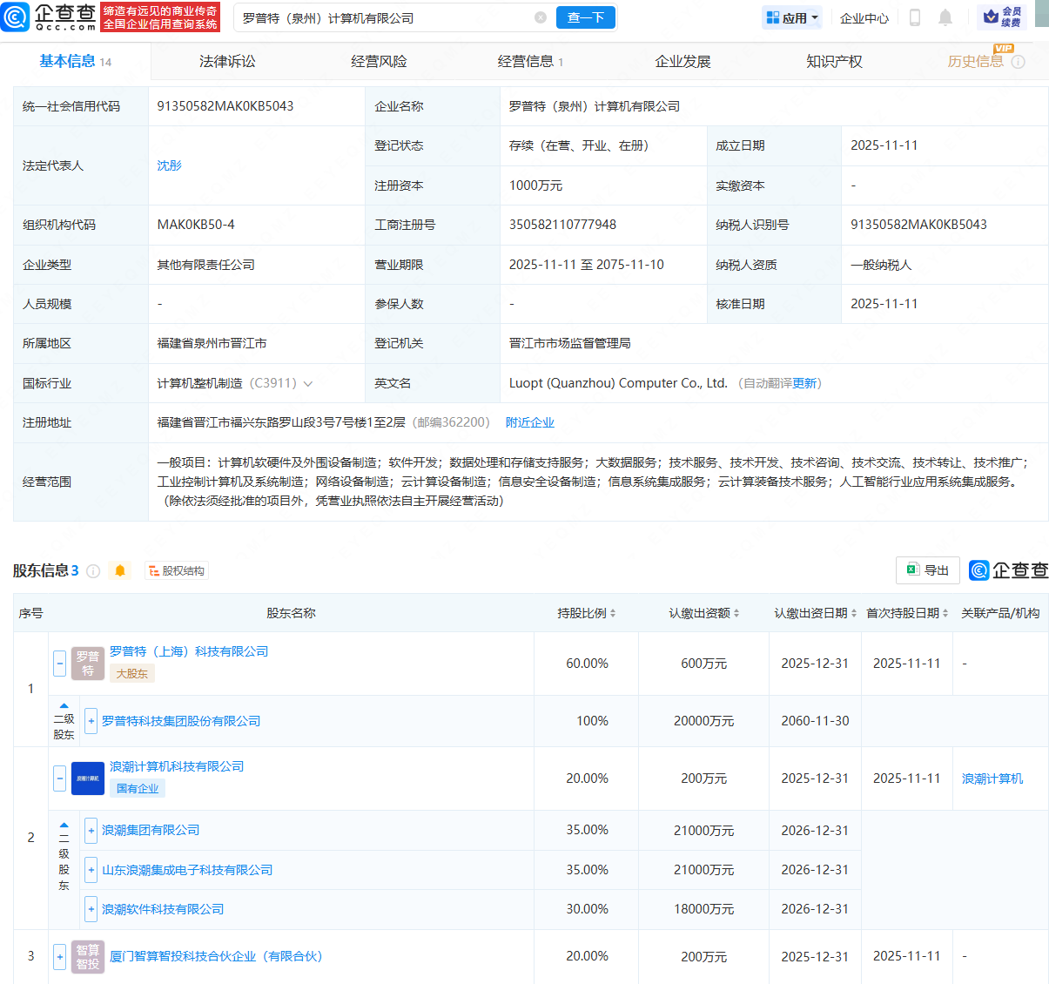1049x984 pixels.
Task: Open the 知识产权 tab
Action: click(x=834, y=61)
